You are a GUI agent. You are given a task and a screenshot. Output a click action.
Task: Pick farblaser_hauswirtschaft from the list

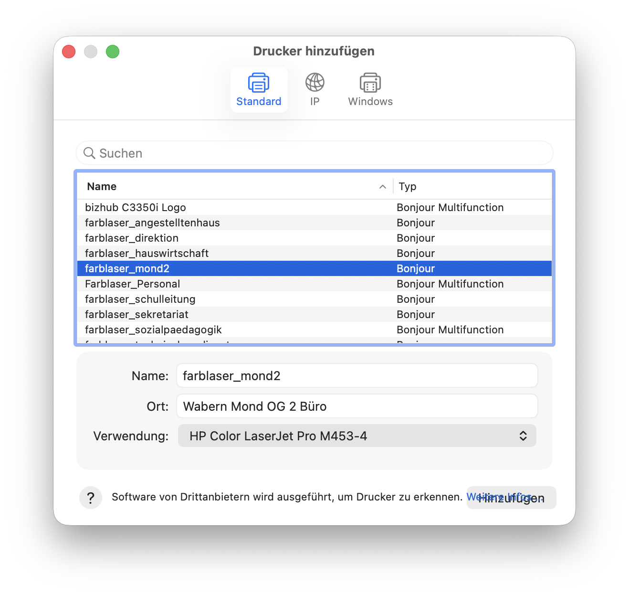(147, 253)
